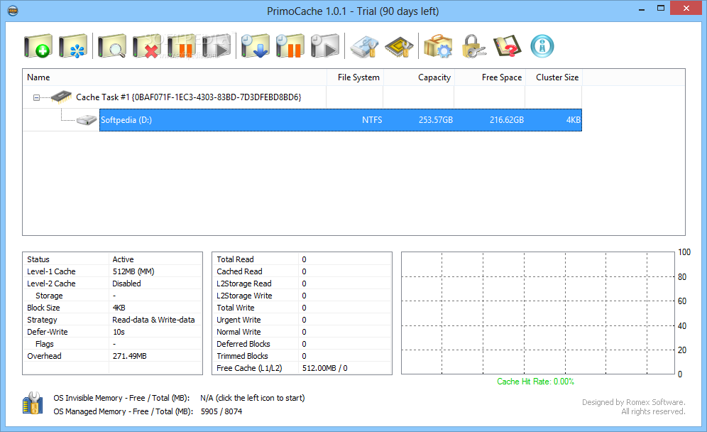Click the drive icon with blue snowflake
The height and width of the screenshot is (432, 707).
(x=72, y=46)
